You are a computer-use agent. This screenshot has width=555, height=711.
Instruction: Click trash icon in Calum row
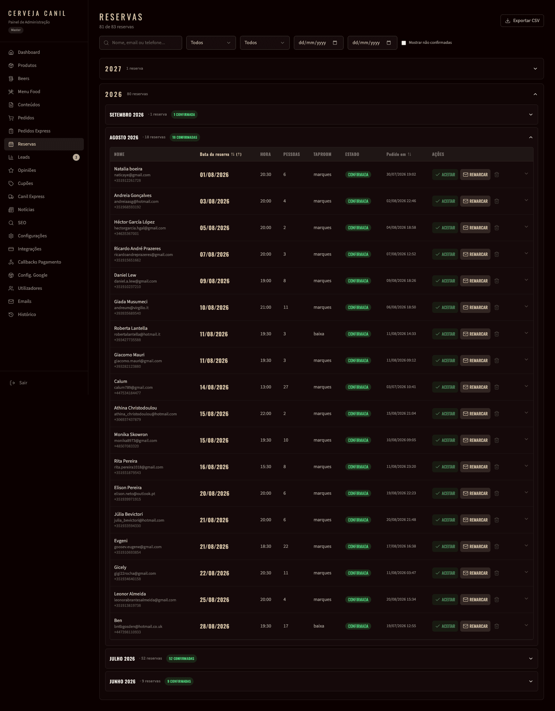click(497, 387)
